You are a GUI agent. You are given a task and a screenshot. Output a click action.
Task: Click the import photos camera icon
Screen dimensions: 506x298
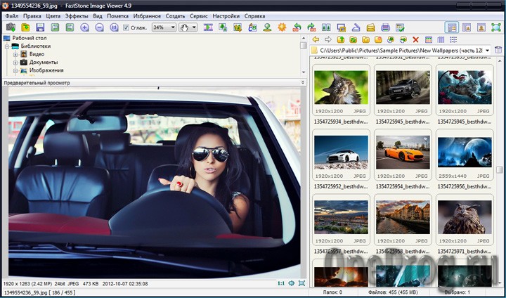11,27
